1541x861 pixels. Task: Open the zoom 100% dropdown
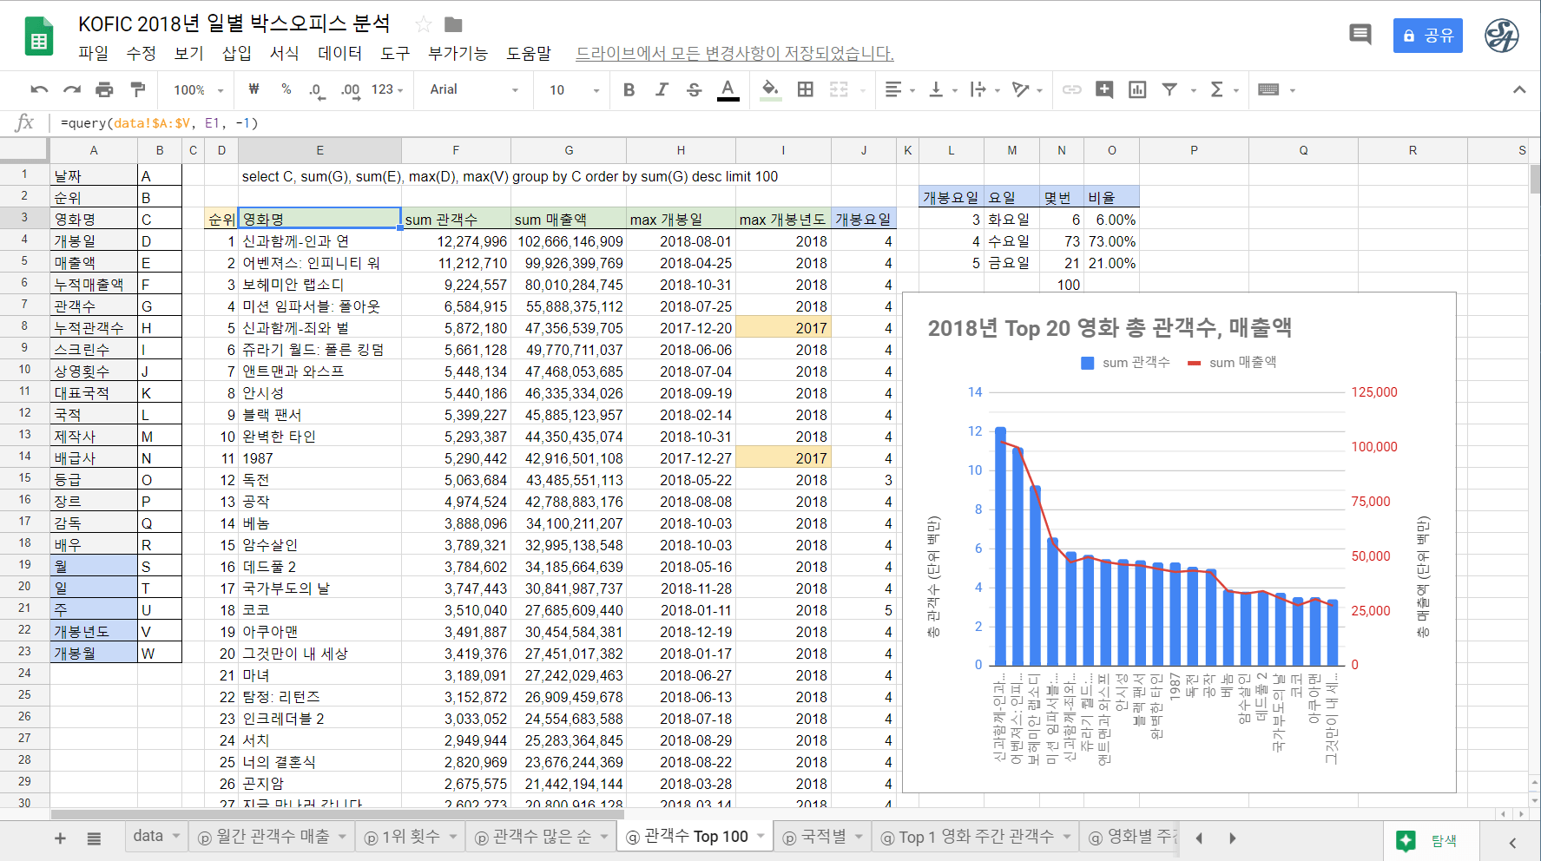pos(198,89)
